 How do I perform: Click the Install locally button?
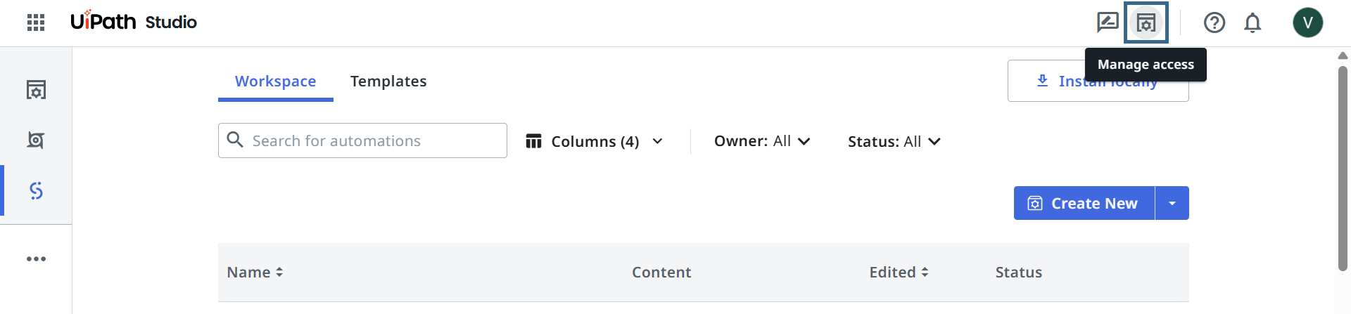coord(1048,82)
